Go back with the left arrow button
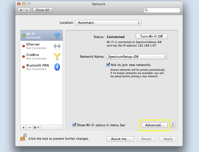 [x=21, y=10]
